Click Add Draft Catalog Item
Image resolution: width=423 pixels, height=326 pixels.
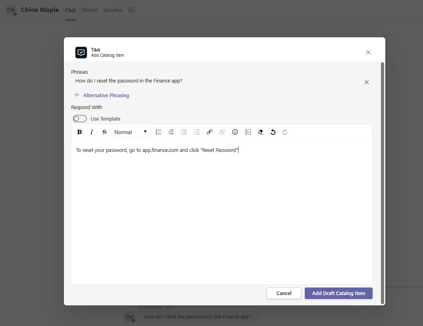[338, 293]
